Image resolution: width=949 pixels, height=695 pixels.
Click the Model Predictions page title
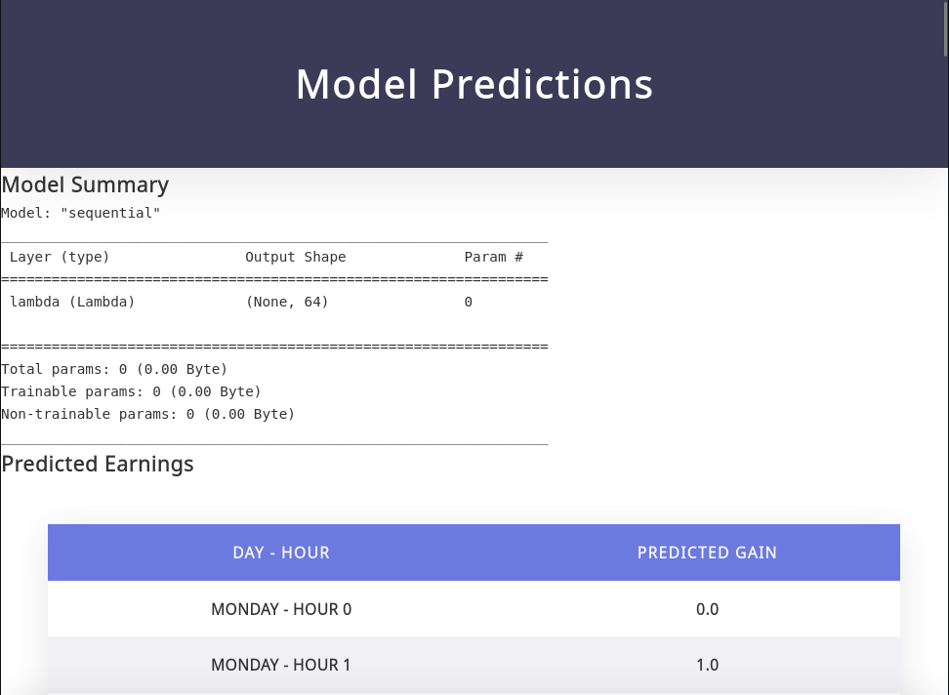[474, 85]
